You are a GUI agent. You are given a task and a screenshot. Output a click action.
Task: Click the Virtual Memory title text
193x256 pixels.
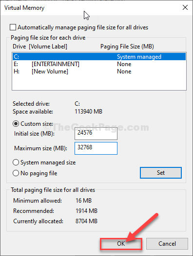pos(24,8)
